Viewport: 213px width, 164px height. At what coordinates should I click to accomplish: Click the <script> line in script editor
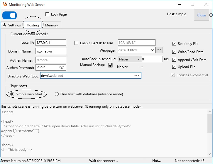tap(7, 112)
